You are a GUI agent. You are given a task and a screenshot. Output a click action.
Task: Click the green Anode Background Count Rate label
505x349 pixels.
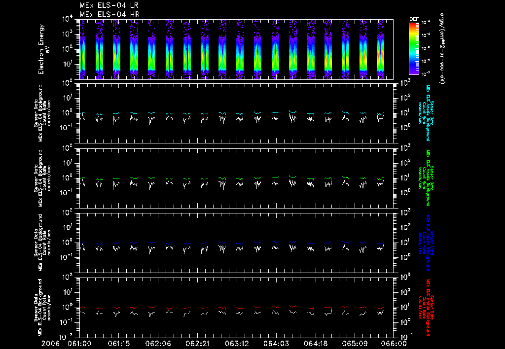(x=426, y=178)
